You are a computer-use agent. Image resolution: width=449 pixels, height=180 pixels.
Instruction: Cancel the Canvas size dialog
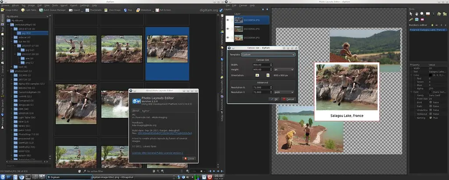pos(288,99)
